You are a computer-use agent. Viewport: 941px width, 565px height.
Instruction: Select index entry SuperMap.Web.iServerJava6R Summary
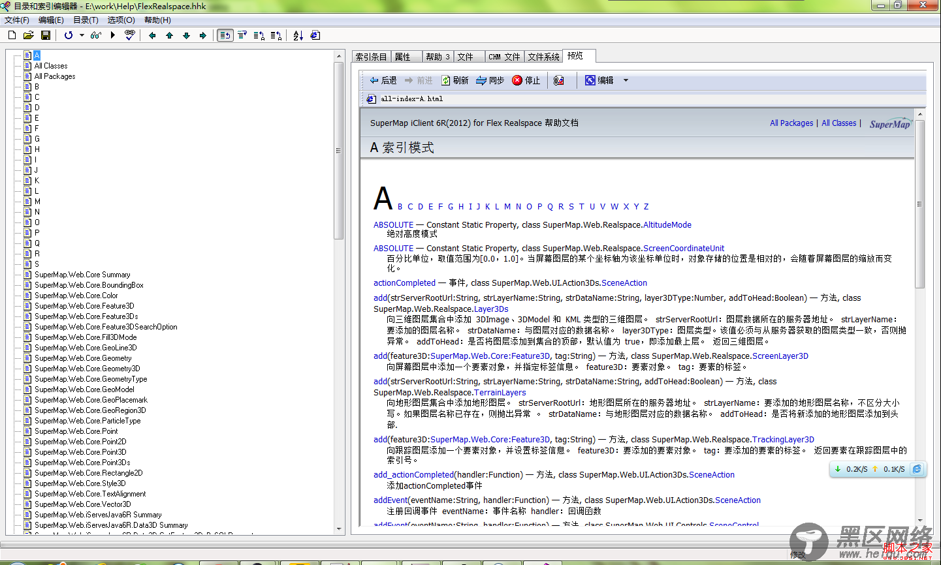tap(98, 515)
